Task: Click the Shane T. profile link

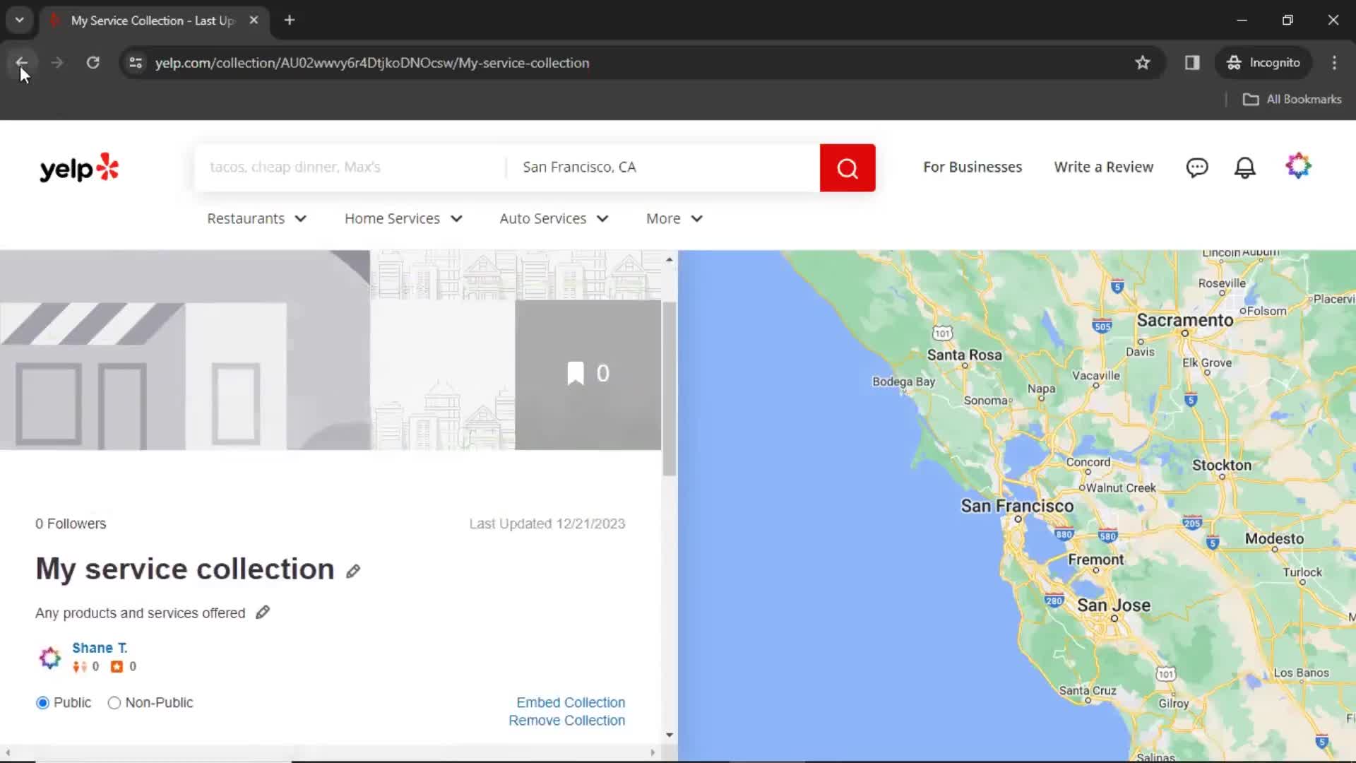Action: point(100,646)
